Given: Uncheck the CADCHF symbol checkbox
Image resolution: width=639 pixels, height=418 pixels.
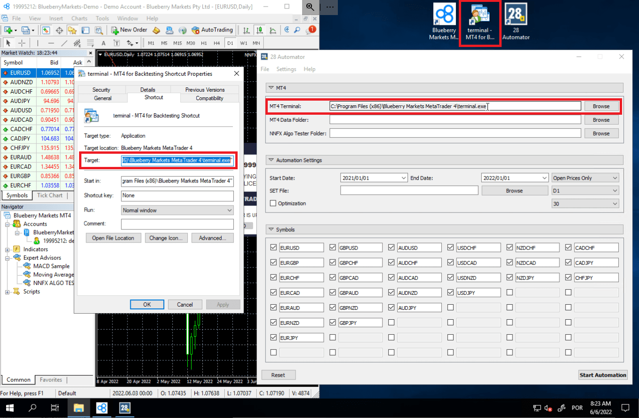Looking at the screenshot, I should 569,247.
